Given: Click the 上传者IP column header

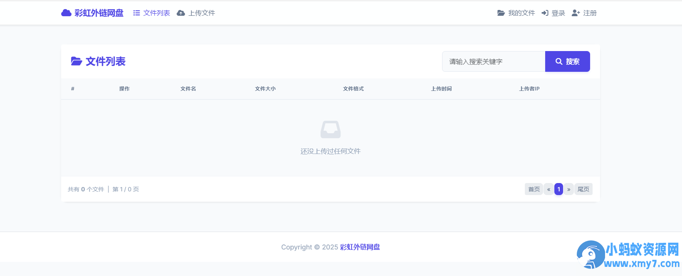Looking at the screenshot, I should (x=529, y=89).
